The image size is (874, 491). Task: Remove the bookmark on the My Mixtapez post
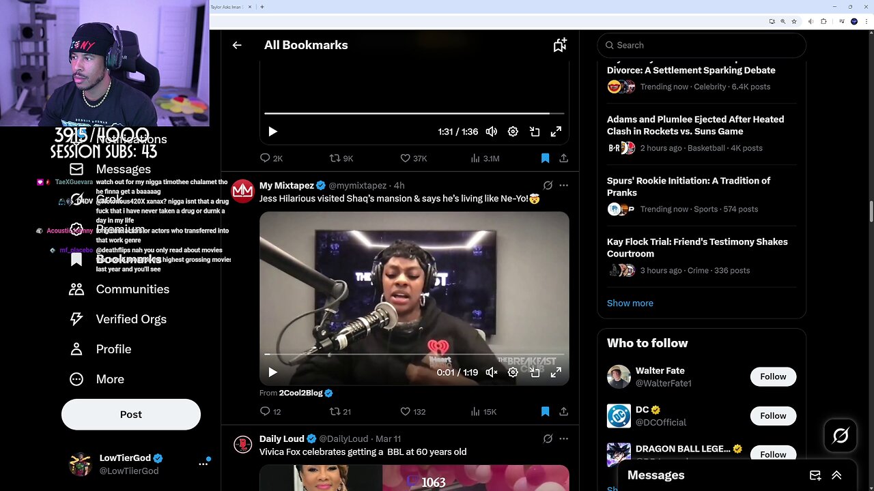click(x=545, y=412)
